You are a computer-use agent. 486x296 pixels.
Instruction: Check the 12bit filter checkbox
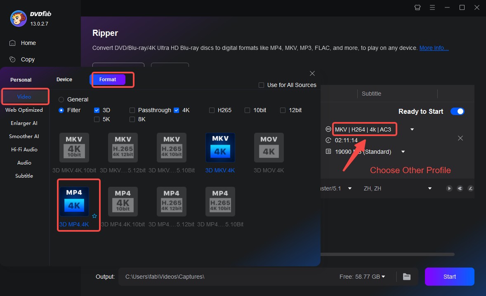tap(283, 110)
